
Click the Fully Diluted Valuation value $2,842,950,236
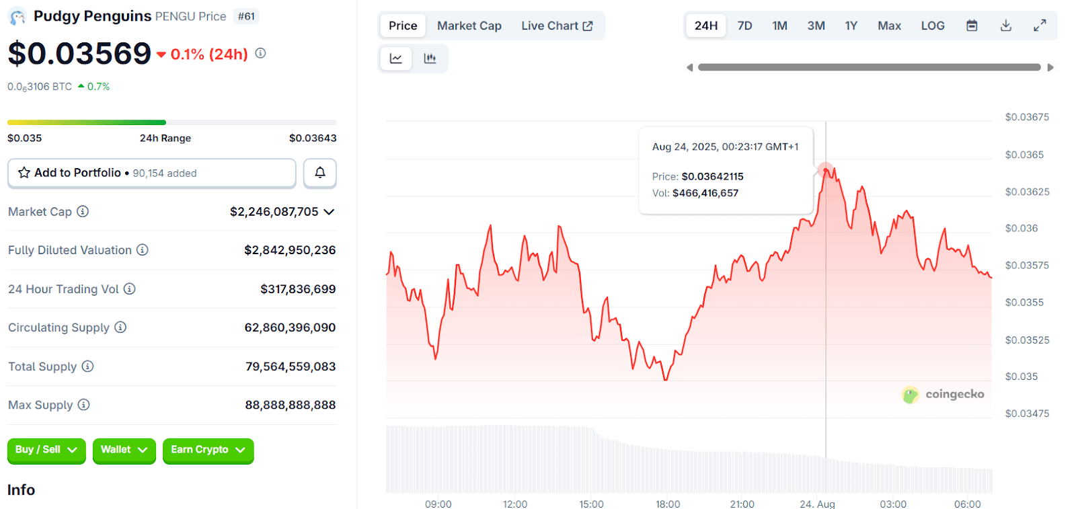290,250
